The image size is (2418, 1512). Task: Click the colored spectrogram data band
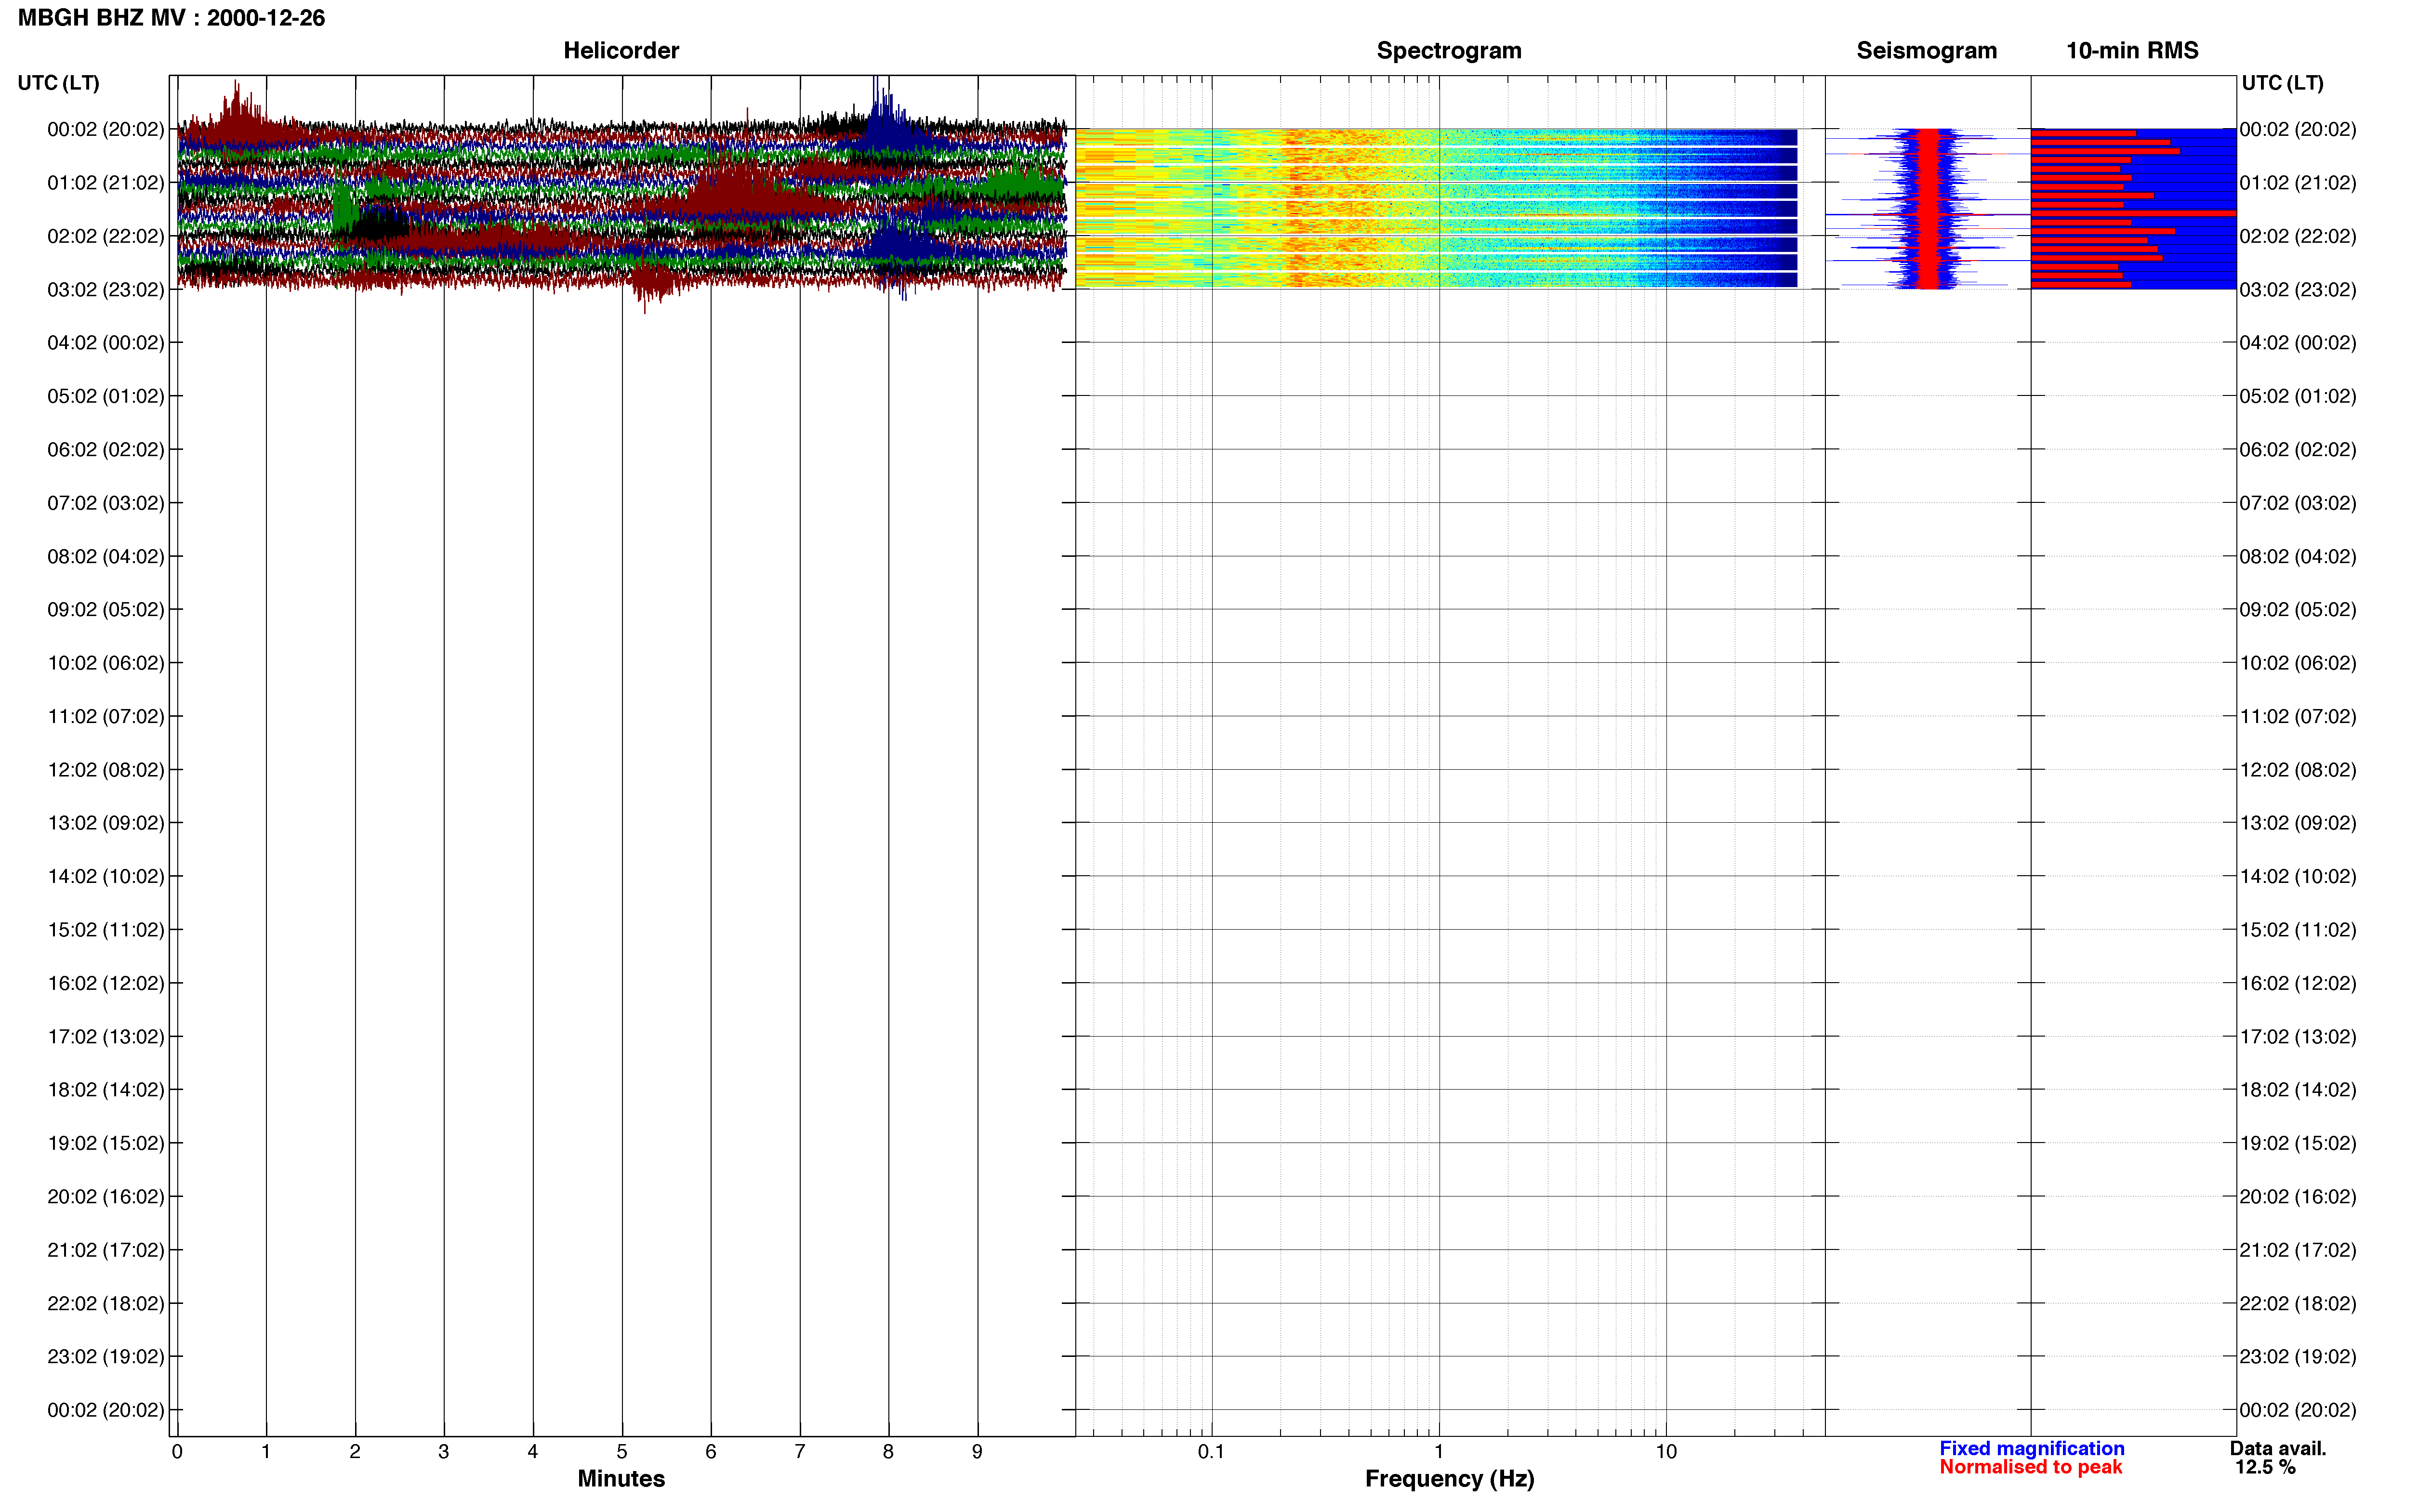[x=1436, y=208]
